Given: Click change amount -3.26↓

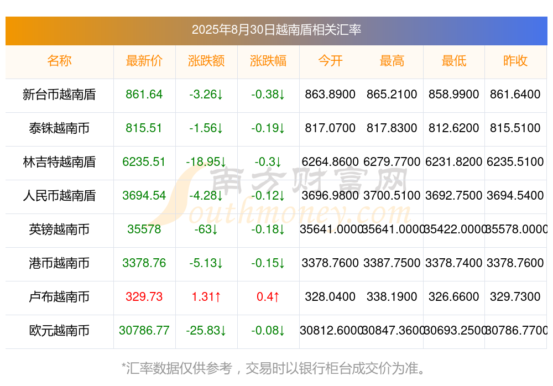Looking at the screenshot, I should pos(206,94).
